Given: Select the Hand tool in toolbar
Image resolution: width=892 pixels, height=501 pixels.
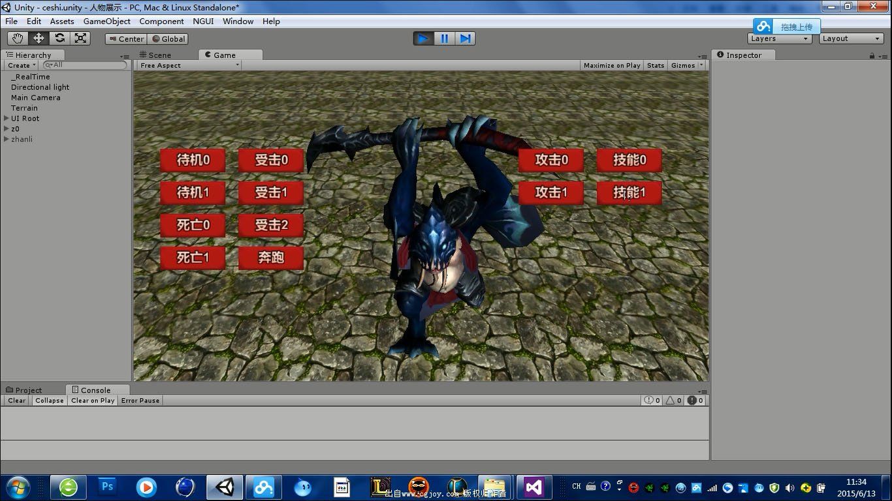Looking at the screenshot, I should click(18, 38).
